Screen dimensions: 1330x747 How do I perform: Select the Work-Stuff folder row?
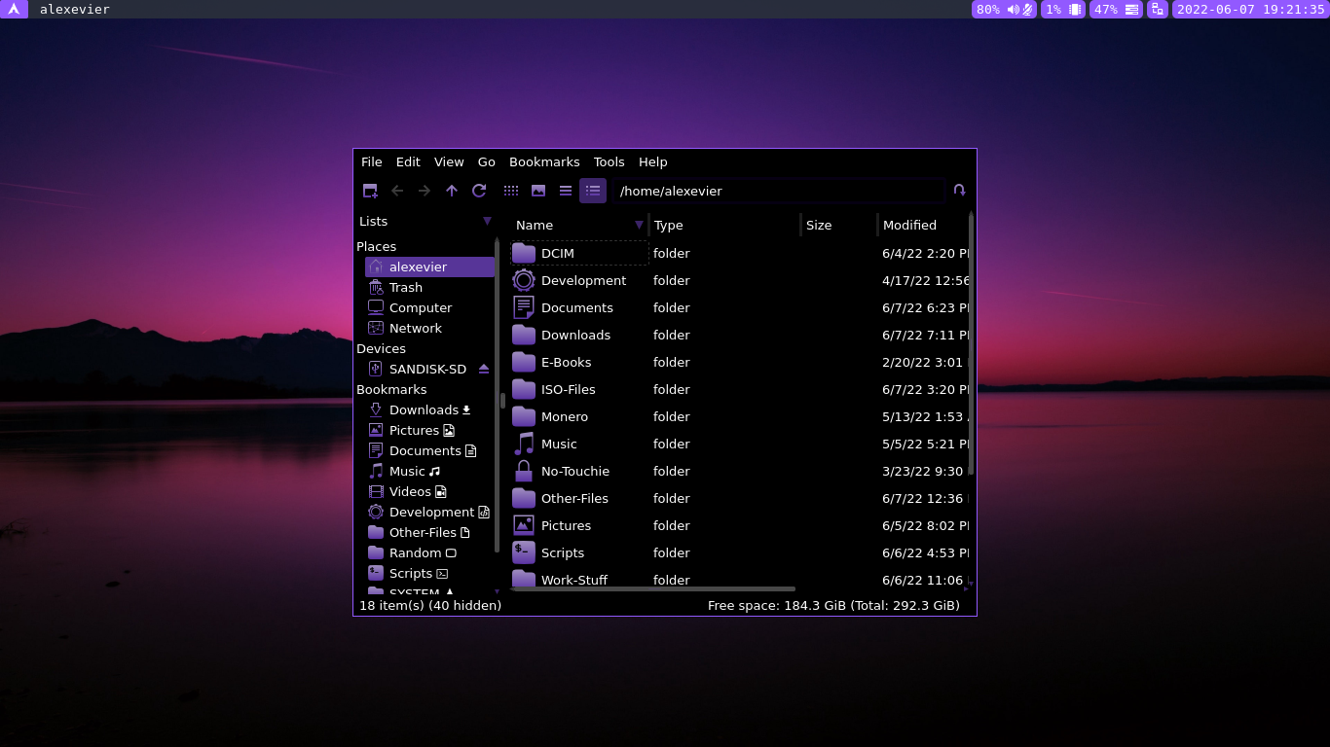click(738, 579)
